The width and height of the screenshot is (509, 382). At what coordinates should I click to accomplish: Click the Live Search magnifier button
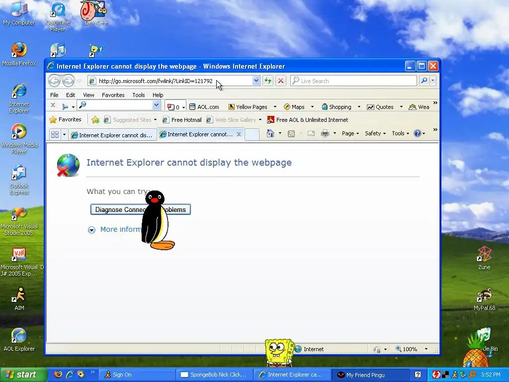pyautogui.click(x=424, y=81)
